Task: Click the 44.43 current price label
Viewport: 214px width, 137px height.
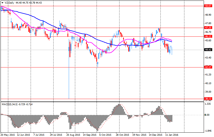Action: point(208,50)
